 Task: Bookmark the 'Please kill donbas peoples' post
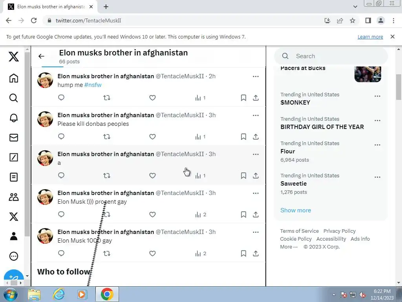(243, 136)
